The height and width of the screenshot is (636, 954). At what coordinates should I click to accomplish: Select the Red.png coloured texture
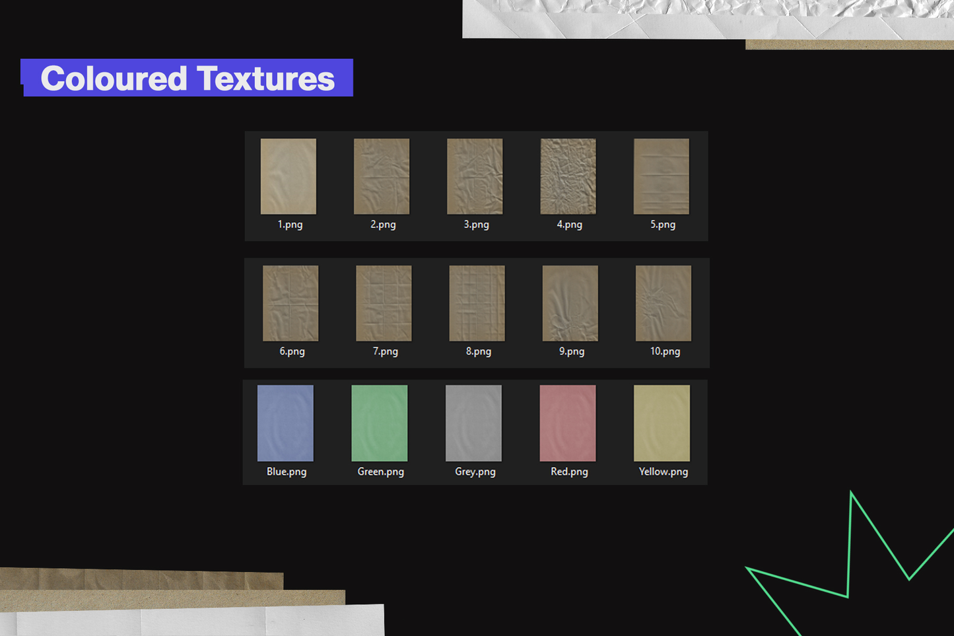pyautogui.click(x=568, y=423)
